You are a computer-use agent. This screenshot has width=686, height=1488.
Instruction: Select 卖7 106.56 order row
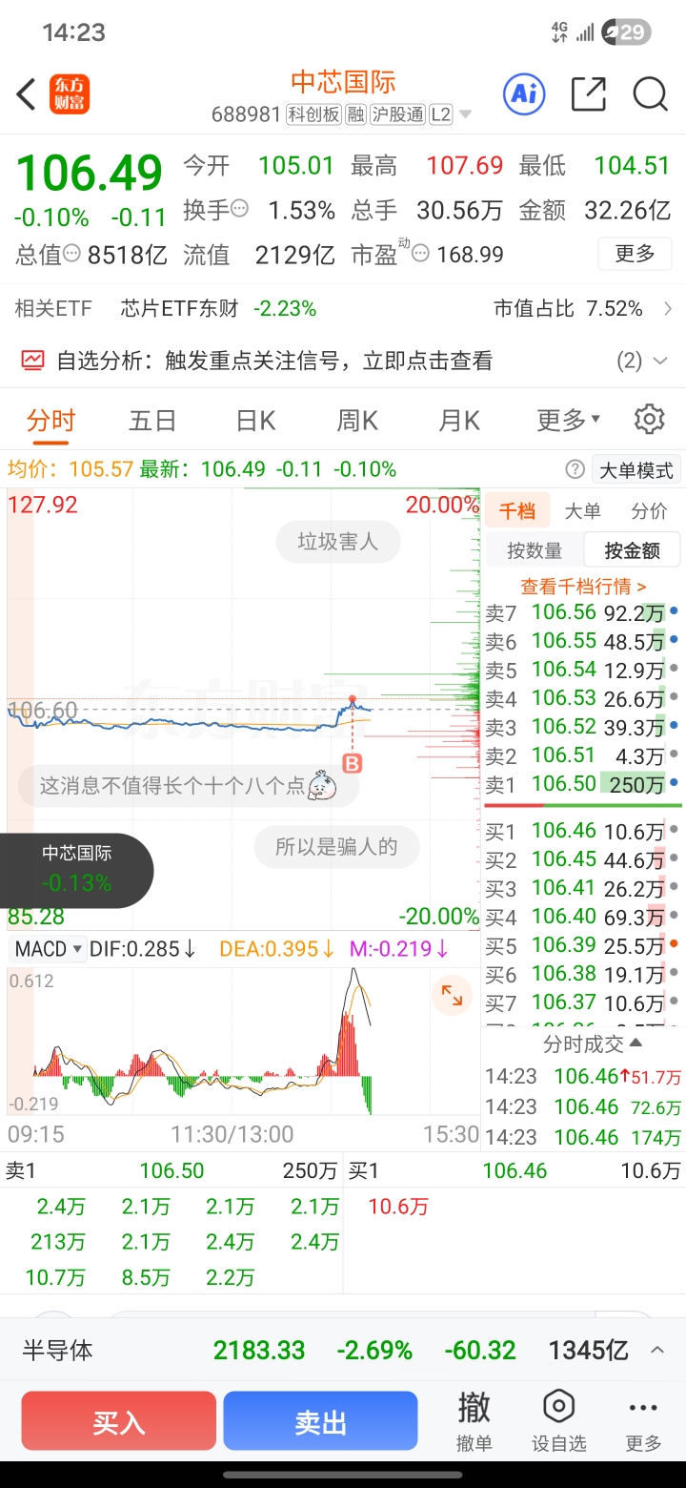tap(583, 613)
